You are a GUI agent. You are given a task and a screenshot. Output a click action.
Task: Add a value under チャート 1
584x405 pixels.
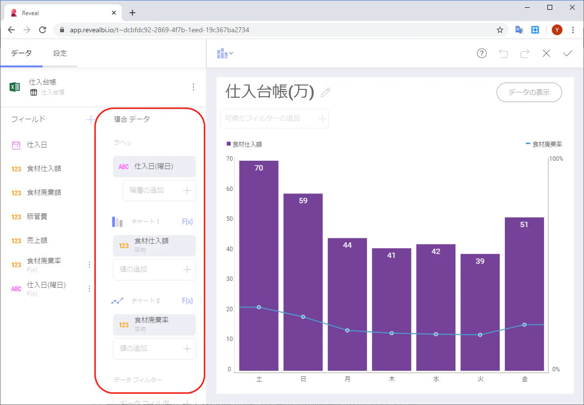154,270
